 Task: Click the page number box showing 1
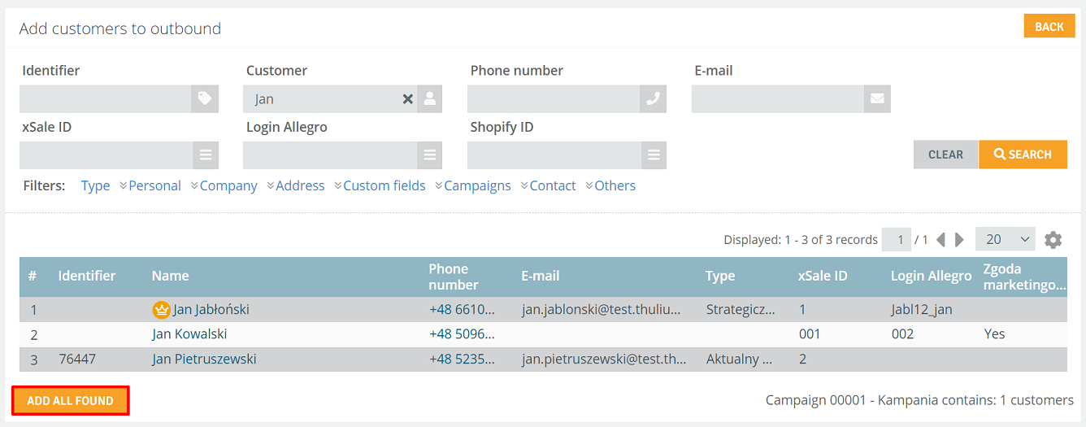click(x=898, y=240)
